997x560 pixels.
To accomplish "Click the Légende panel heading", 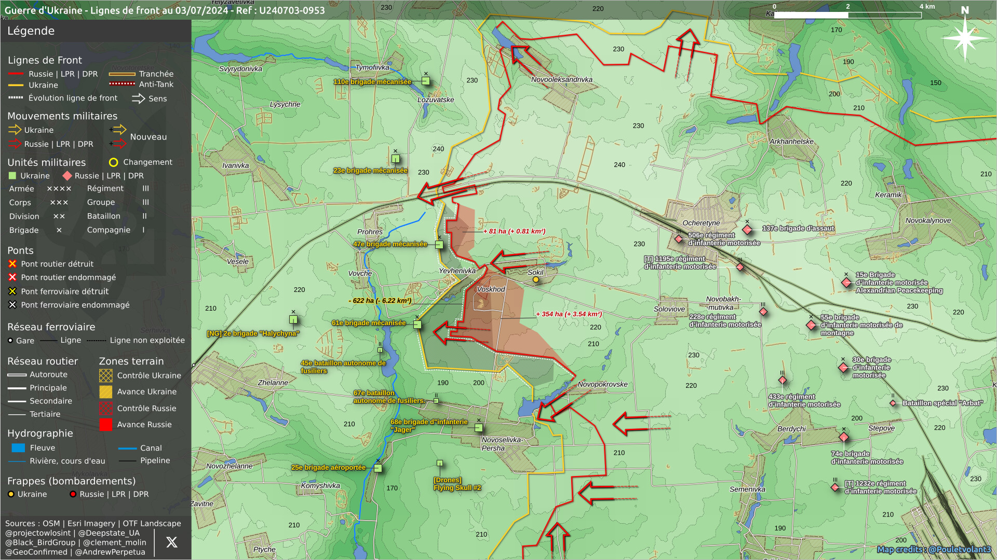I will pyautogui.click(x=31, y=31).
